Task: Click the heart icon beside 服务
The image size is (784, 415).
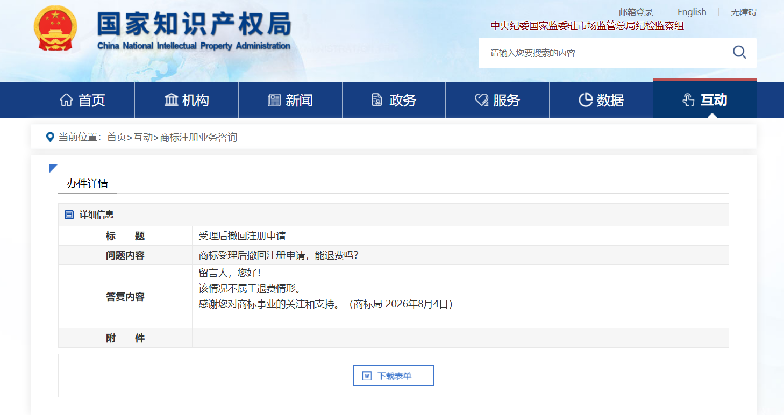Action: pyautogui.click(x=481, y=100)
